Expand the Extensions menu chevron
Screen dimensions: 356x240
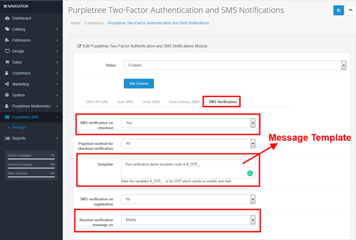coord(57,40)
